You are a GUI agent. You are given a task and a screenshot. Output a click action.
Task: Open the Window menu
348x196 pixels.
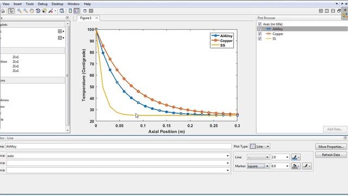(73, 4)
